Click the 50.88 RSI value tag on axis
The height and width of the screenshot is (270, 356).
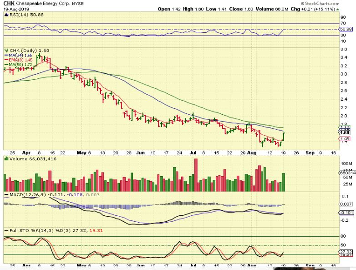tap(346, 29)
